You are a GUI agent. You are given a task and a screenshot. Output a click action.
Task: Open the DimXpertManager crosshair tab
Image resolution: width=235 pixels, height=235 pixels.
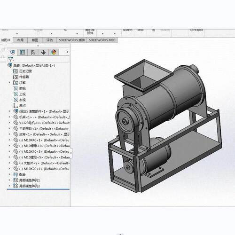43,52
